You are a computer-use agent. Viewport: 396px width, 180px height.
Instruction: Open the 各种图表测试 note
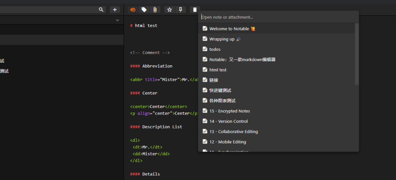[276, 101]
